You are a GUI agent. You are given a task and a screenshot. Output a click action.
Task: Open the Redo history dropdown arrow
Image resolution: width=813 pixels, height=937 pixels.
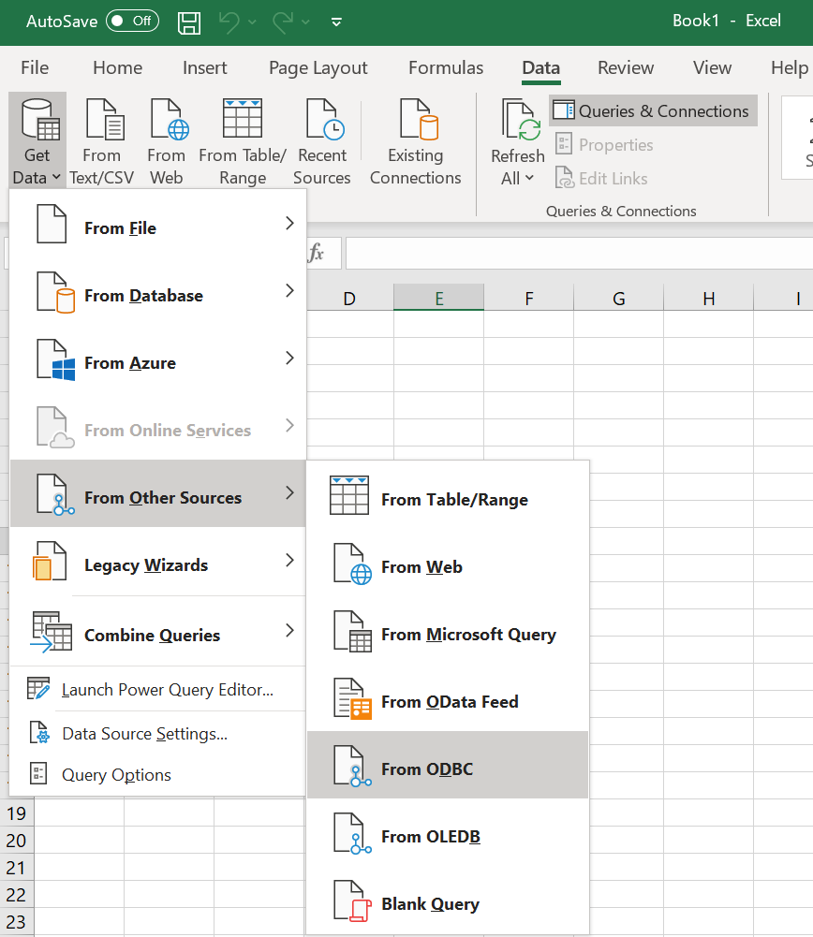tap(305, 22)
